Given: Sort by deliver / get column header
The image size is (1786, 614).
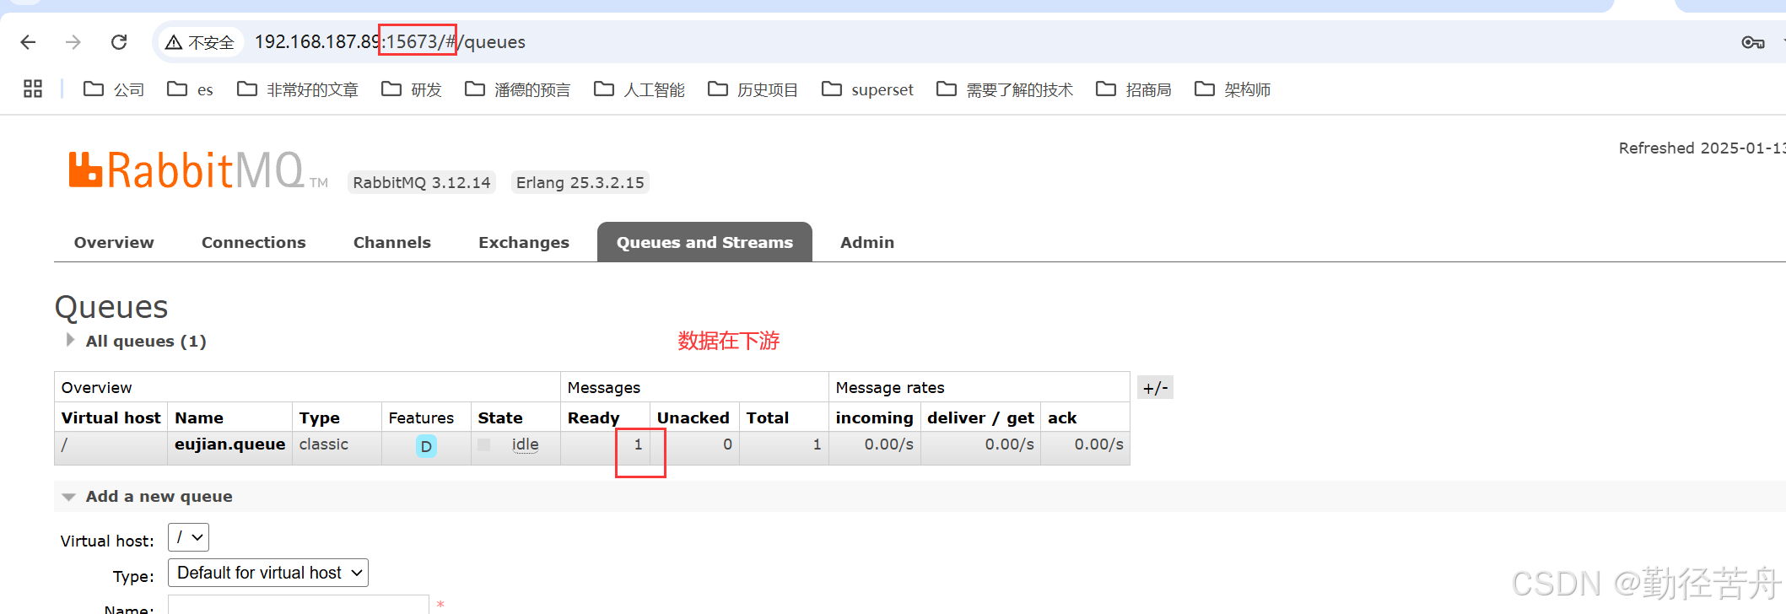Looking at the screenshot, I should (980, 417).
